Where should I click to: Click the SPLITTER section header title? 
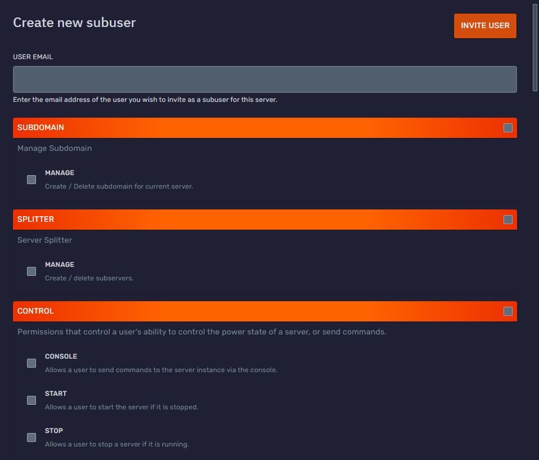click(x=35, y=220)
